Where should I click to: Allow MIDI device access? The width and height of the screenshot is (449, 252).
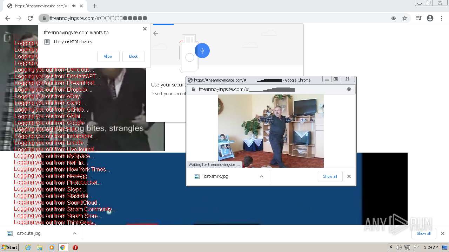click(x=108, y=56)
